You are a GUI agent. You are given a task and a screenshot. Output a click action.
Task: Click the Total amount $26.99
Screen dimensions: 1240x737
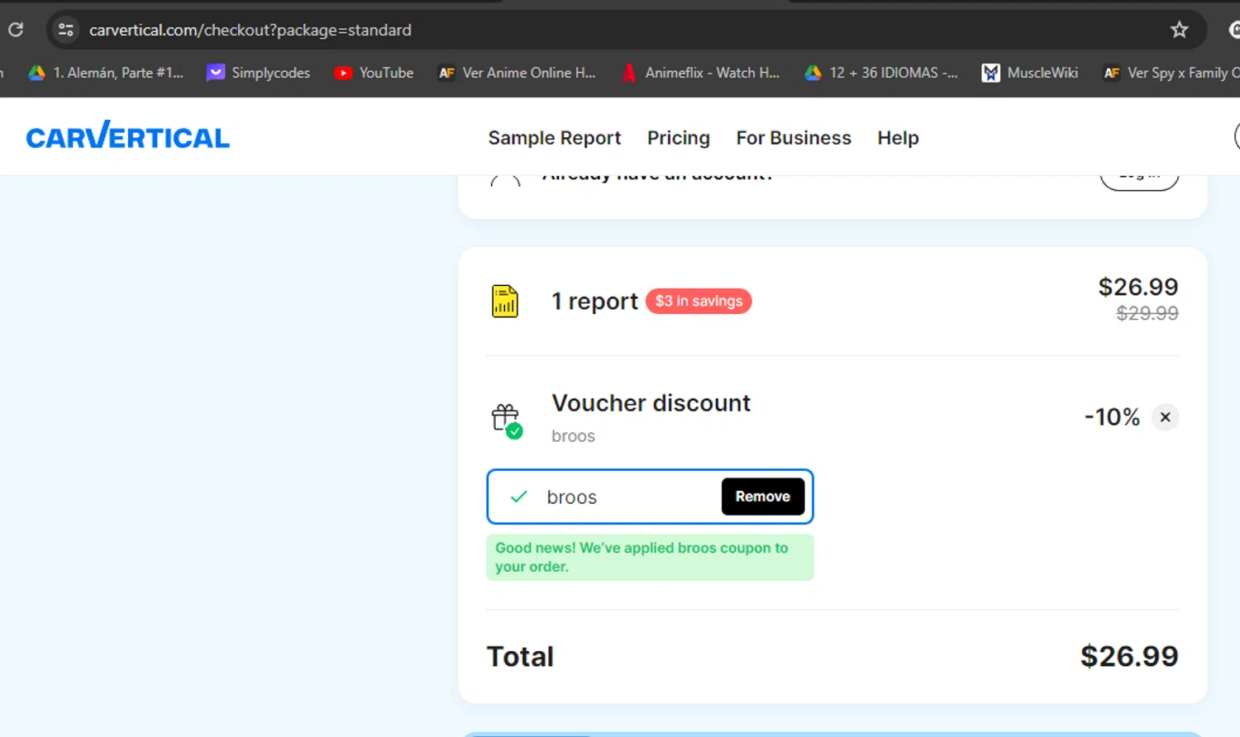pos(1129,656)
